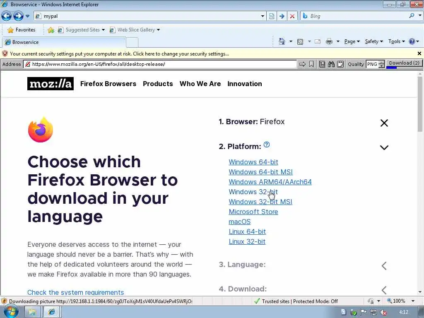
Task: Click the Home icon in command bar
Action: [282, 41]
